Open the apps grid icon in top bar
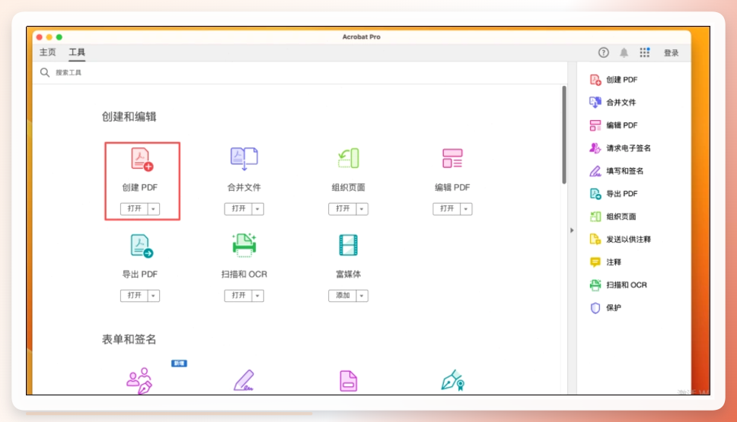Screen dimensions: 737x422 644,52
